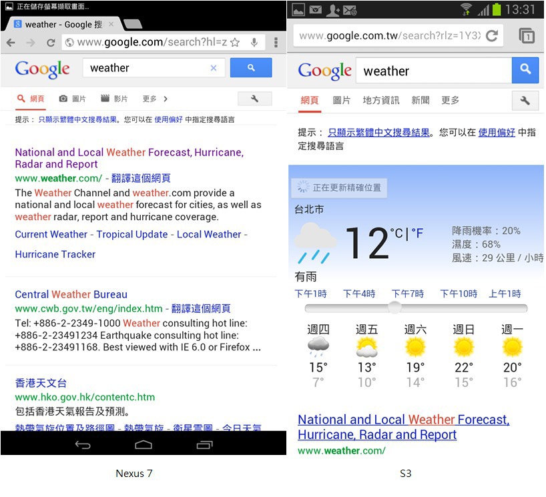Tap the image notification icon in S3 status bar
Screen dimensions: 546x497
point(298,10)
